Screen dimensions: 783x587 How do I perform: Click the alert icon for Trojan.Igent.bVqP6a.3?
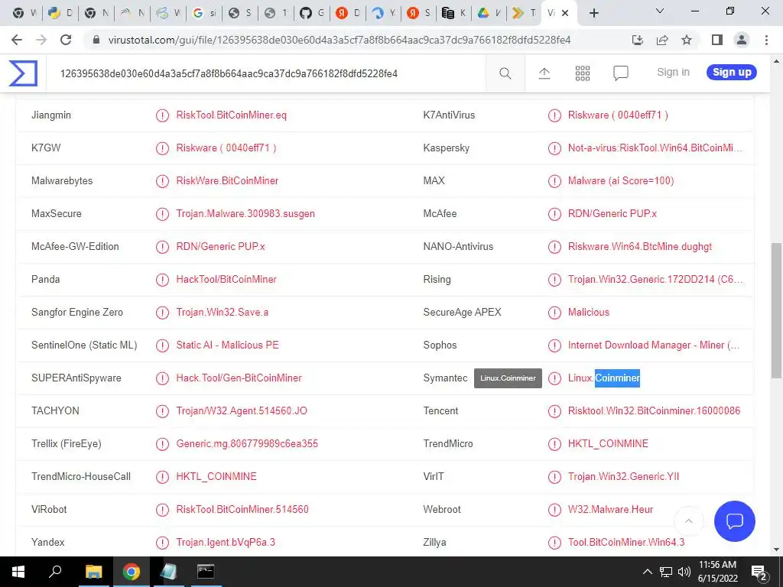(162, 543)
